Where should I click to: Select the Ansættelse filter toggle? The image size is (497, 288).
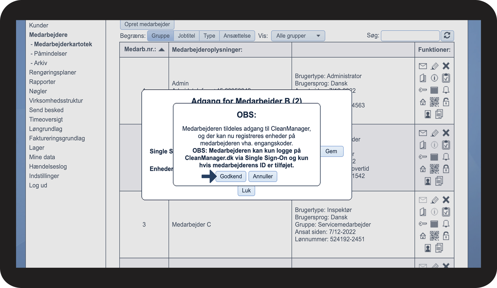coord(237,36)
